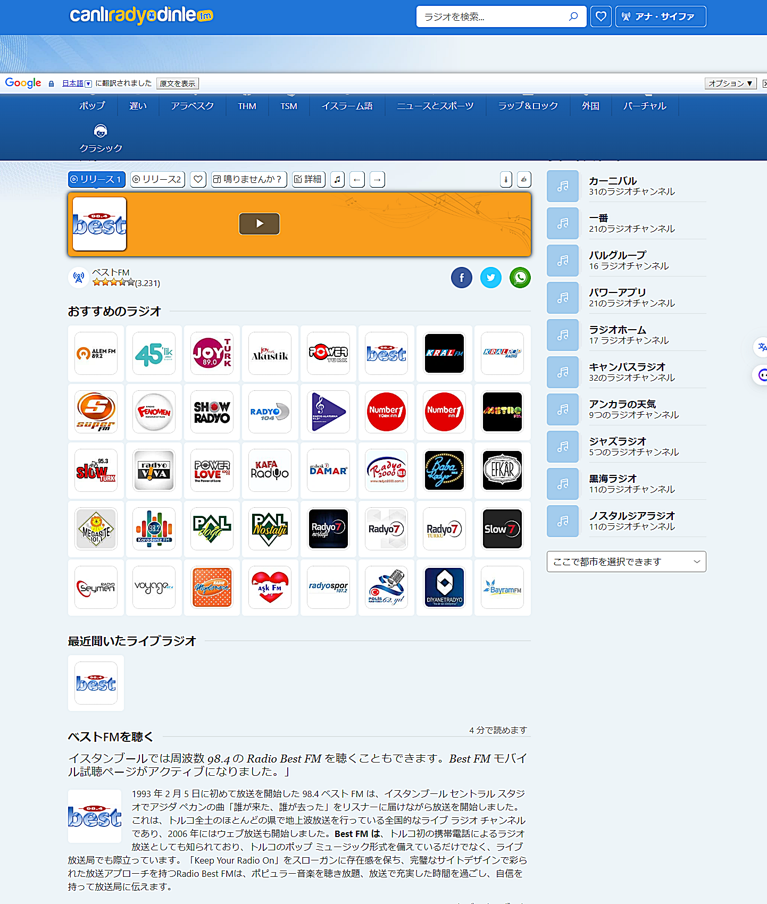
Task: Open the 45lik radio station
Action: coord(154,354)
